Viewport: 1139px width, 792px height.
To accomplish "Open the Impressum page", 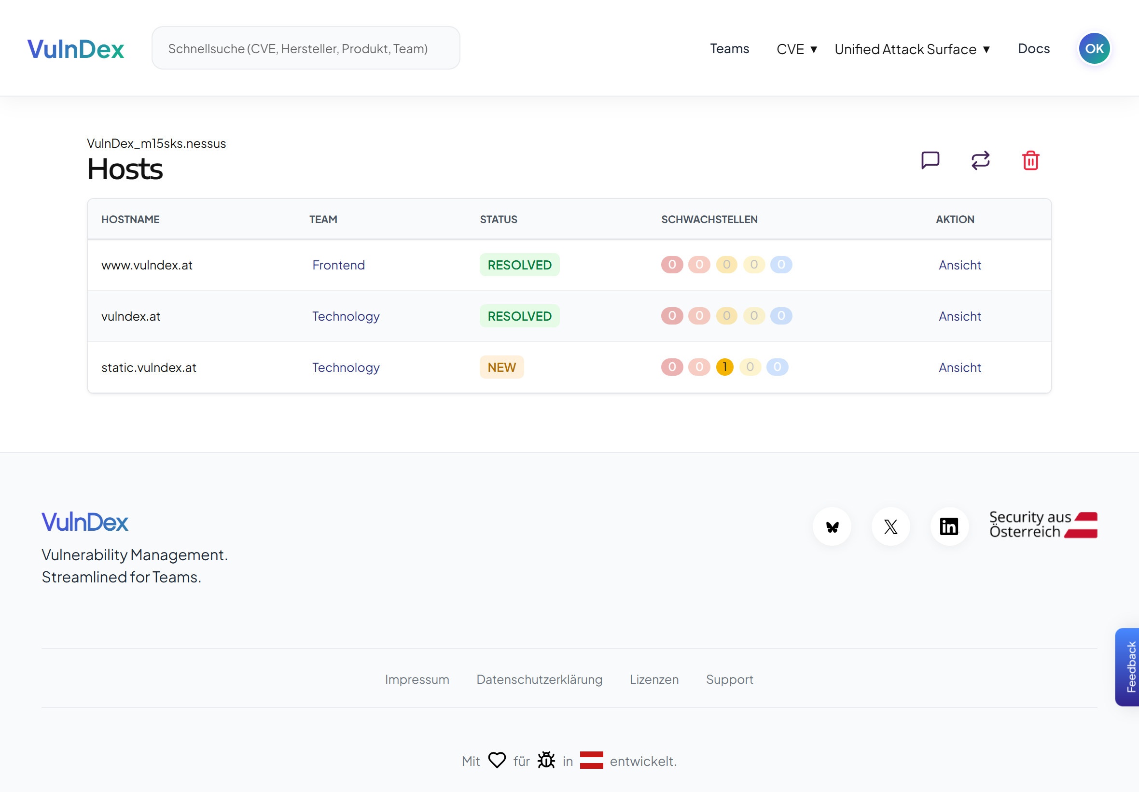I will coord(417,679).
